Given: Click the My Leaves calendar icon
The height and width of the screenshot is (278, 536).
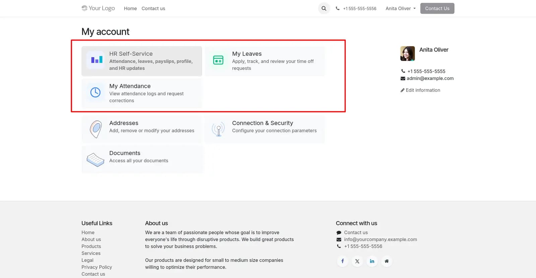Looking at the screenshot, I should [x=218, y=60].
